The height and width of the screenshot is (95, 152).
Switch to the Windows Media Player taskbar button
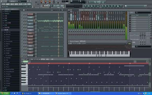tap(63, 93)
